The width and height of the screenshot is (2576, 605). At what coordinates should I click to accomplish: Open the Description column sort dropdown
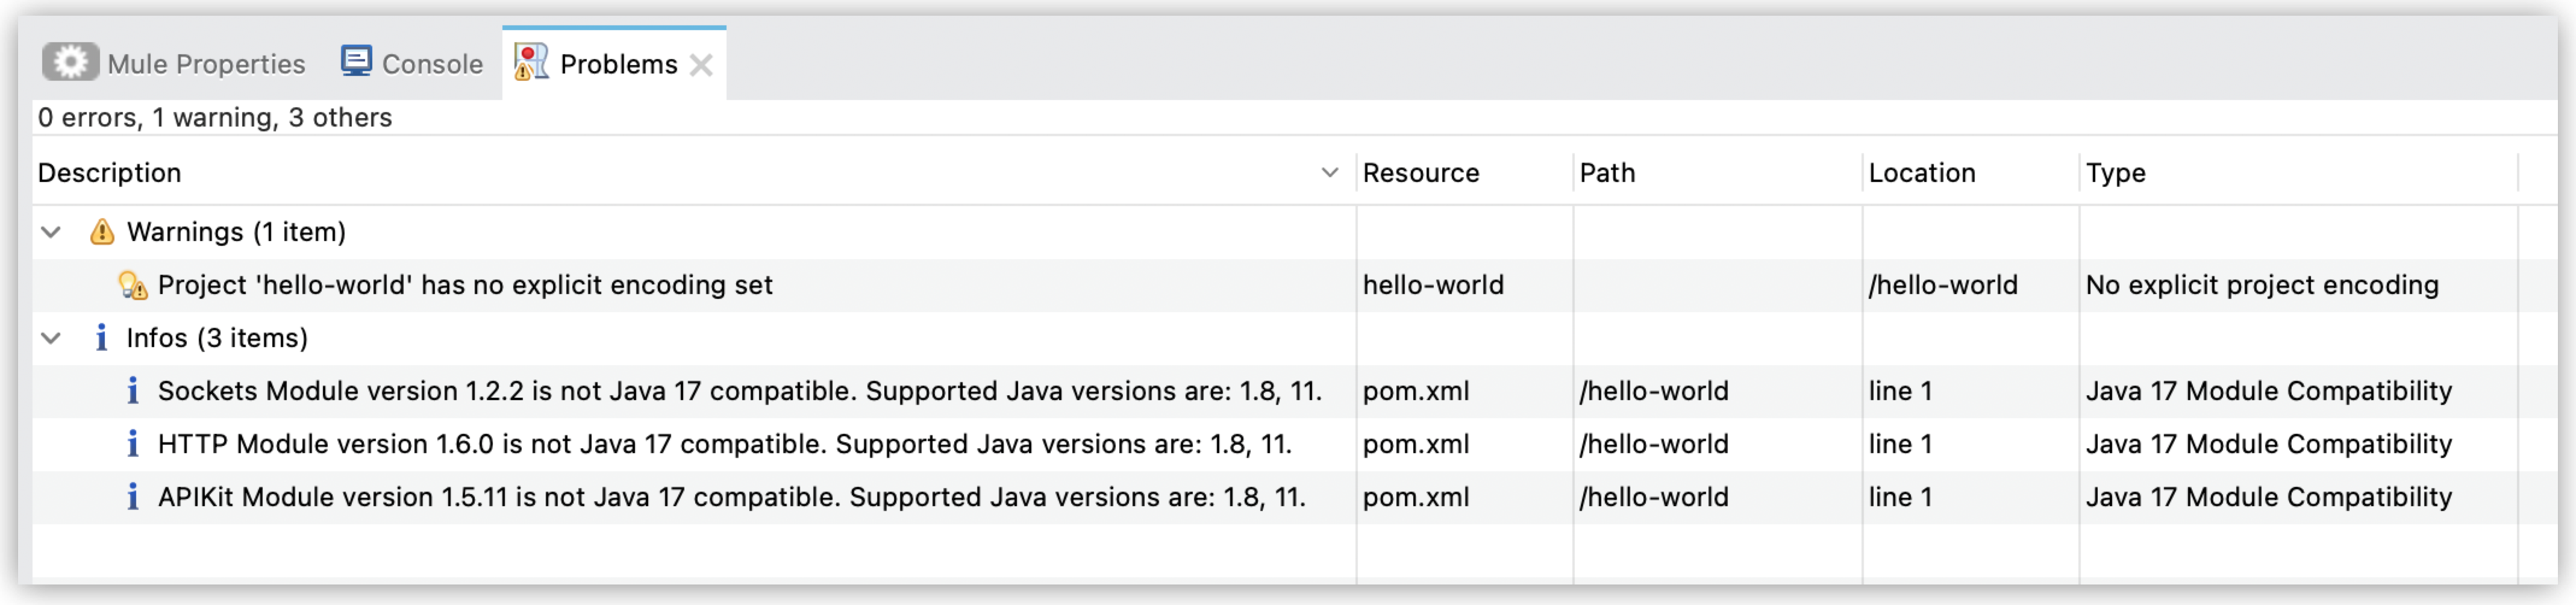1329,173
